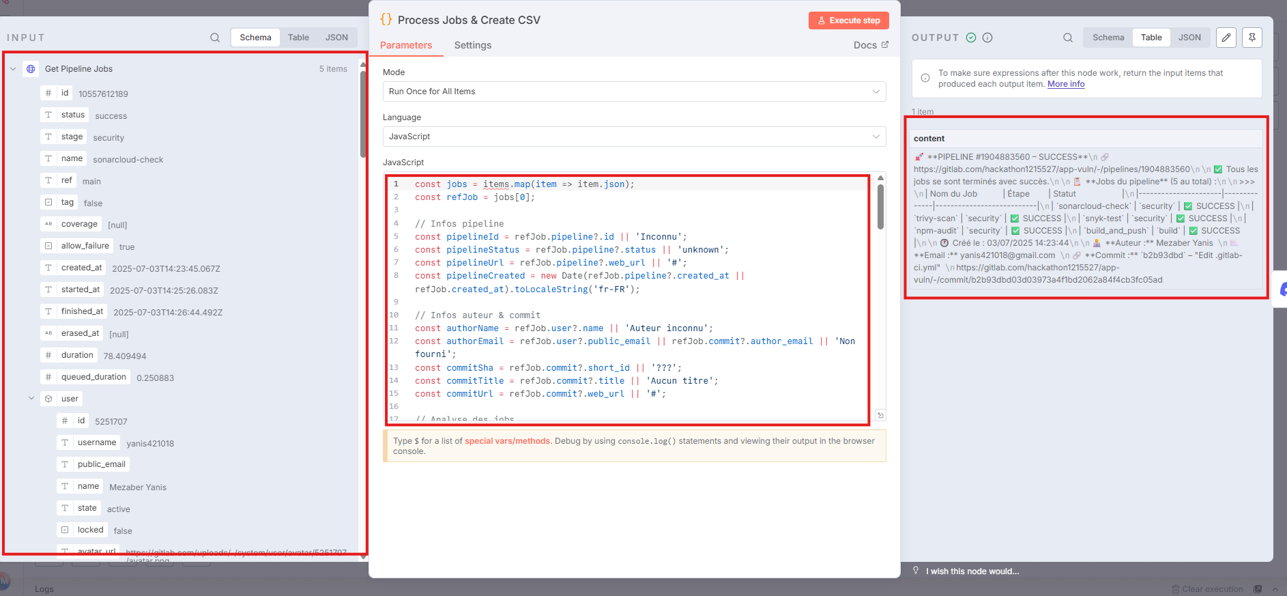Select Schema view in Output panel
The height and width of the screenshot is (596, 1287).
click(x=1108, y=38)
